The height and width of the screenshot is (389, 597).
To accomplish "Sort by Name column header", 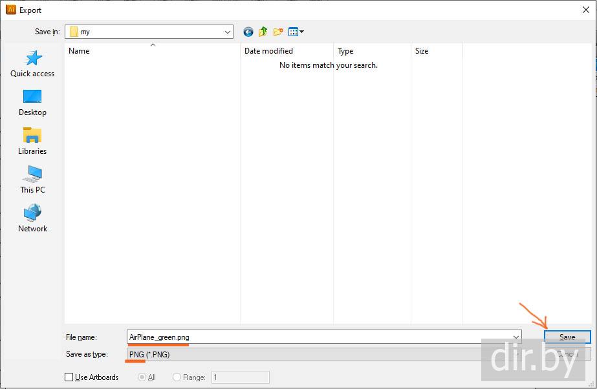I will [152, 51].
